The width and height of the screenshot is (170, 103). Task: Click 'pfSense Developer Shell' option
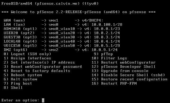click(x=124, y=67)
